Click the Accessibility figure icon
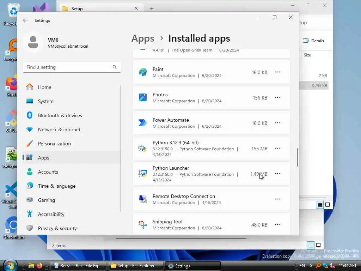The height and width of the screenshot is (271, 361). click(30, 214)
